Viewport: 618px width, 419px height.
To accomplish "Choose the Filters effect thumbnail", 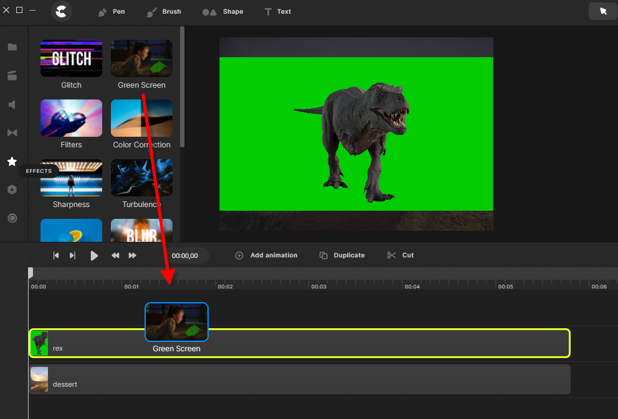I will click(72, 118).
